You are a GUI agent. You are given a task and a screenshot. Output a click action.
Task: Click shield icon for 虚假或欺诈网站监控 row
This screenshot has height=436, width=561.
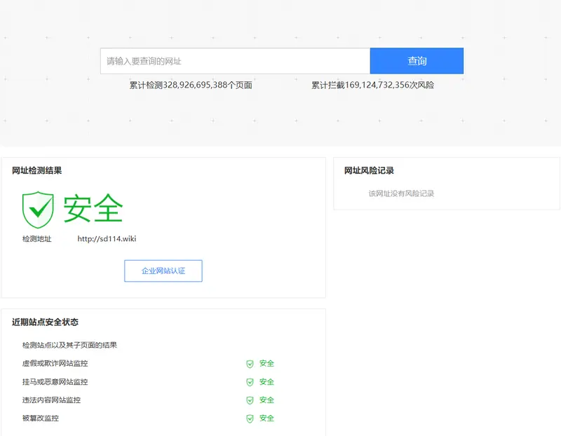(250, 364)
